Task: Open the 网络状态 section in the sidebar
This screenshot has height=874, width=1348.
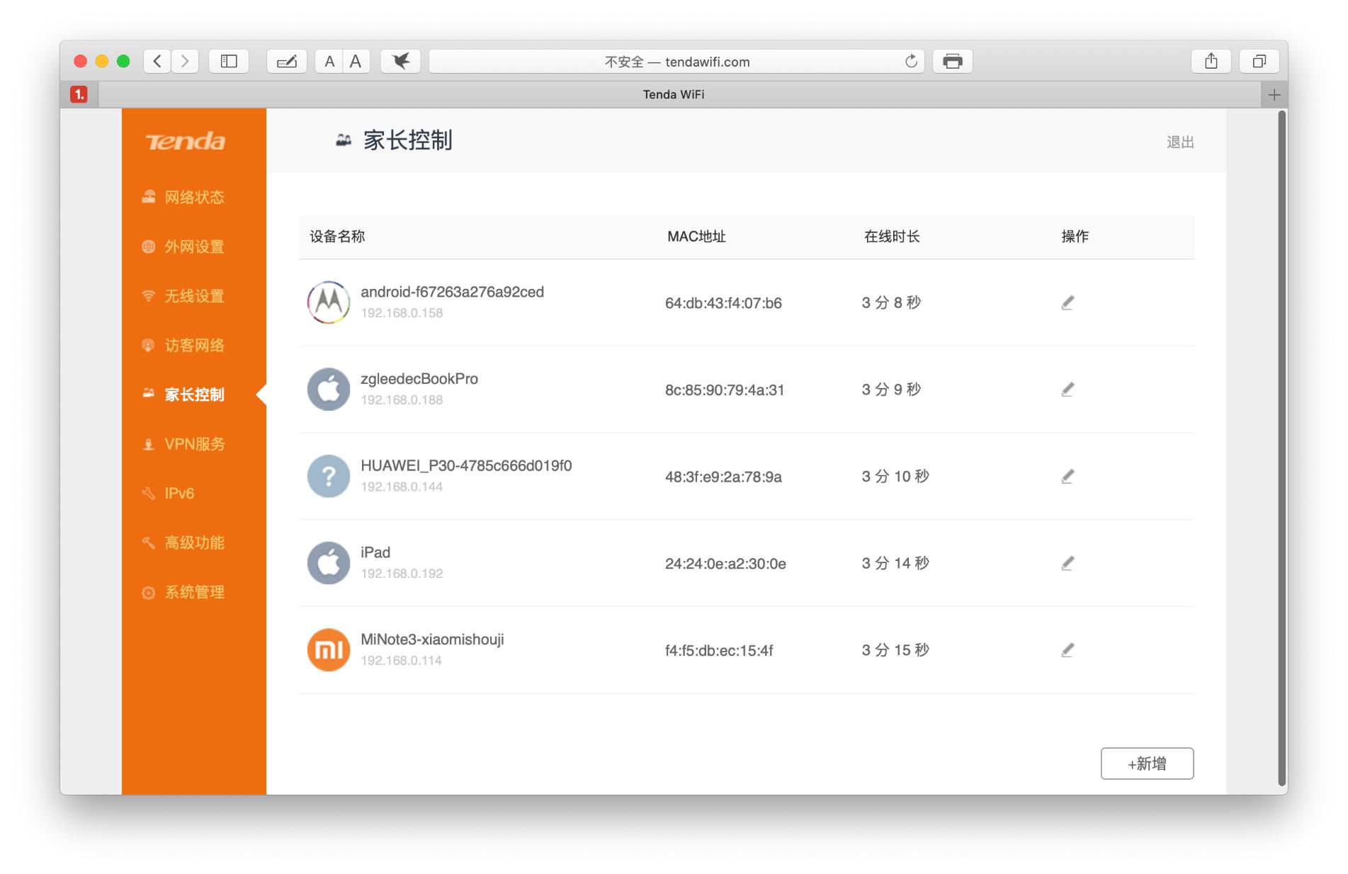Action: pyautogui.click(x=194, y=197)
